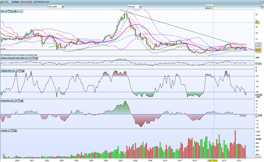Click the AIR FRANCE -KLM title text
The width and height of the screenshot is (264, 162).
coord(41,2)
